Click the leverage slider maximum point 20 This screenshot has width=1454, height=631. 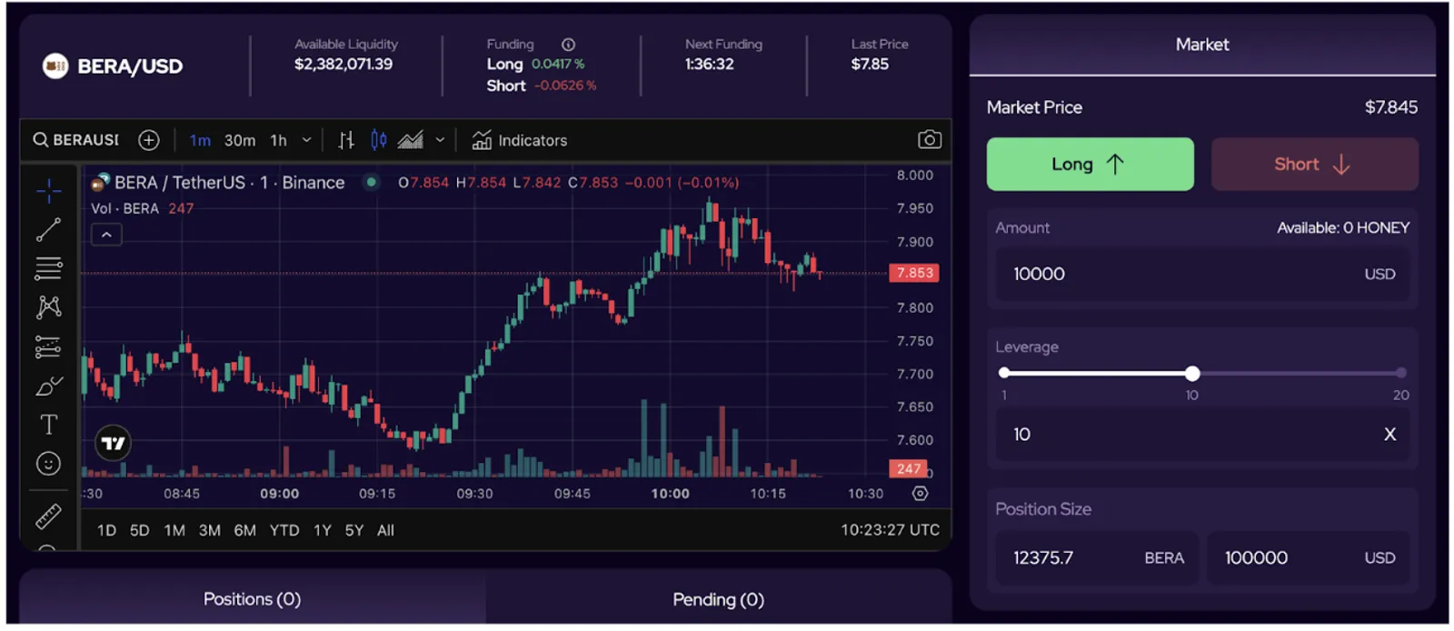pyautogui.click(x=1401, y=373)
